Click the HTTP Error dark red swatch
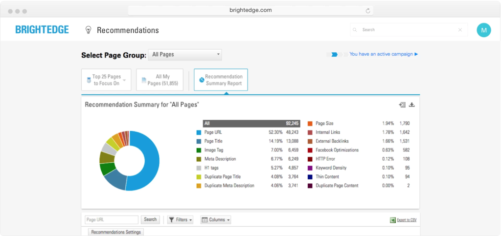The width and height of the screenshot is (501, 236). [x=310, y=159]
